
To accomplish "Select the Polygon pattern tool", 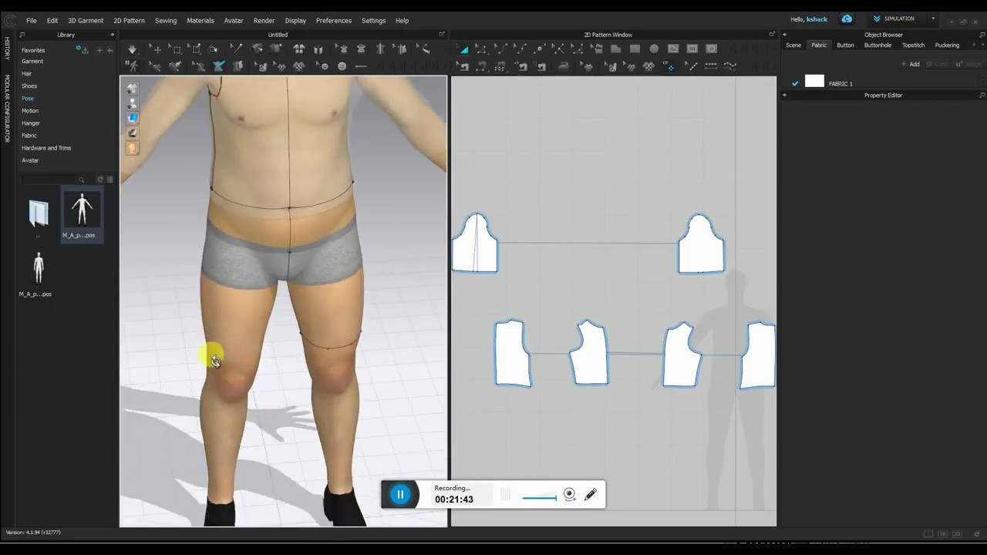I will coord(615,49).
